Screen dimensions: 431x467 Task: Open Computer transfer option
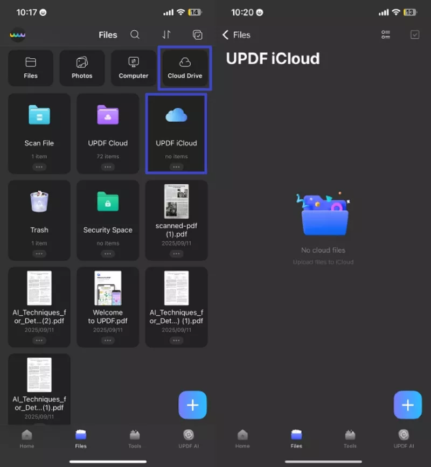pos(134,68)
